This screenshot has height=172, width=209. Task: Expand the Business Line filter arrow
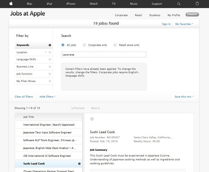[x=50, y=67]
